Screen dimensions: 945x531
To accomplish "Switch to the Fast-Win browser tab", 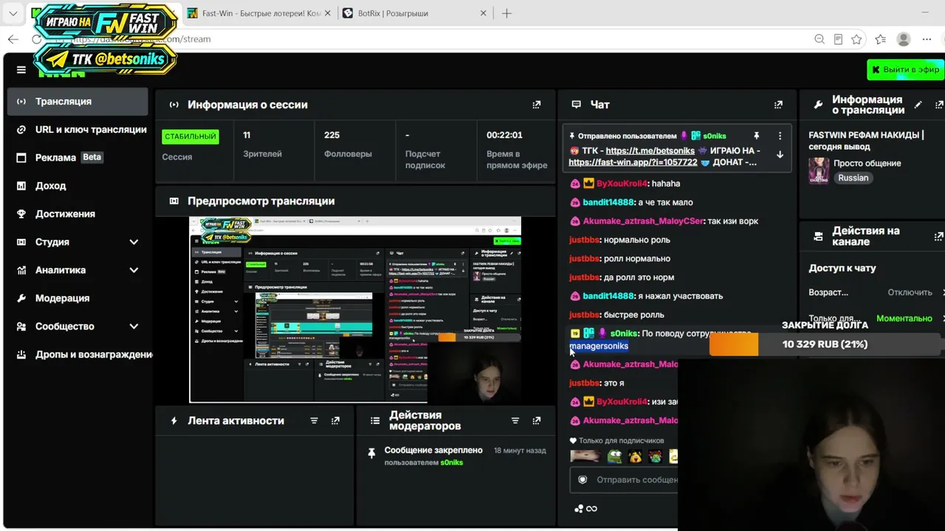I will 260,13.
